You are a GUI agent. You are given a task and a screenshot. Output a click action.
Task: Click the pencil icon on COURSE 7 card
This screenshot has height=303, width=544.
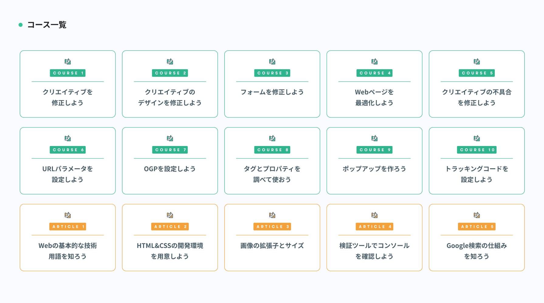[x=170, y=138]
